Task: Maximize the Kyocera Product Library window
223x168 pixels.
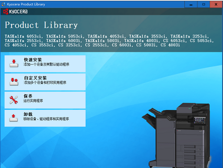Action: pos(203,4)
